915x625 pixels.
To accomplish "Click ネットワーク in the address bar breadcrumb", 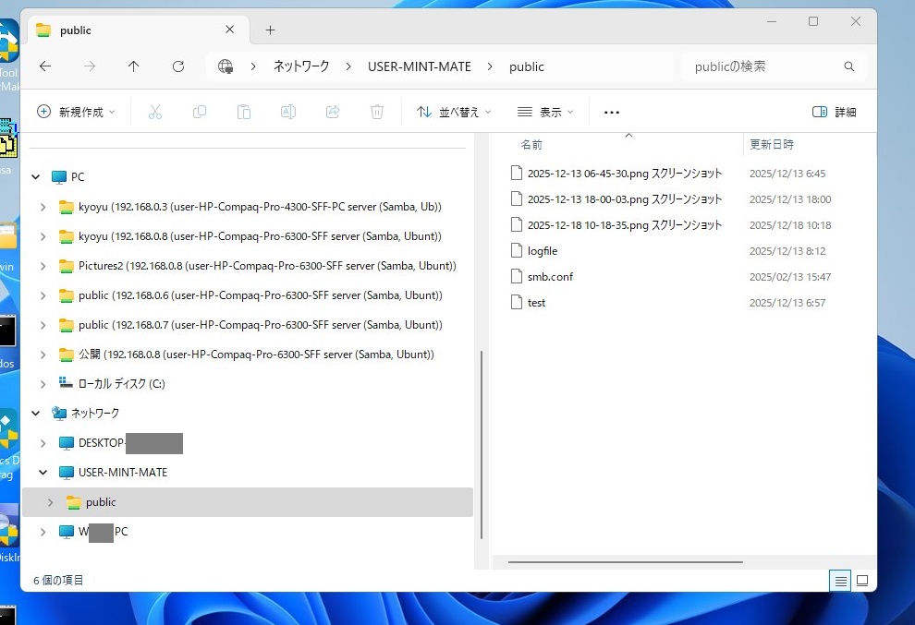I will (300, 66).
